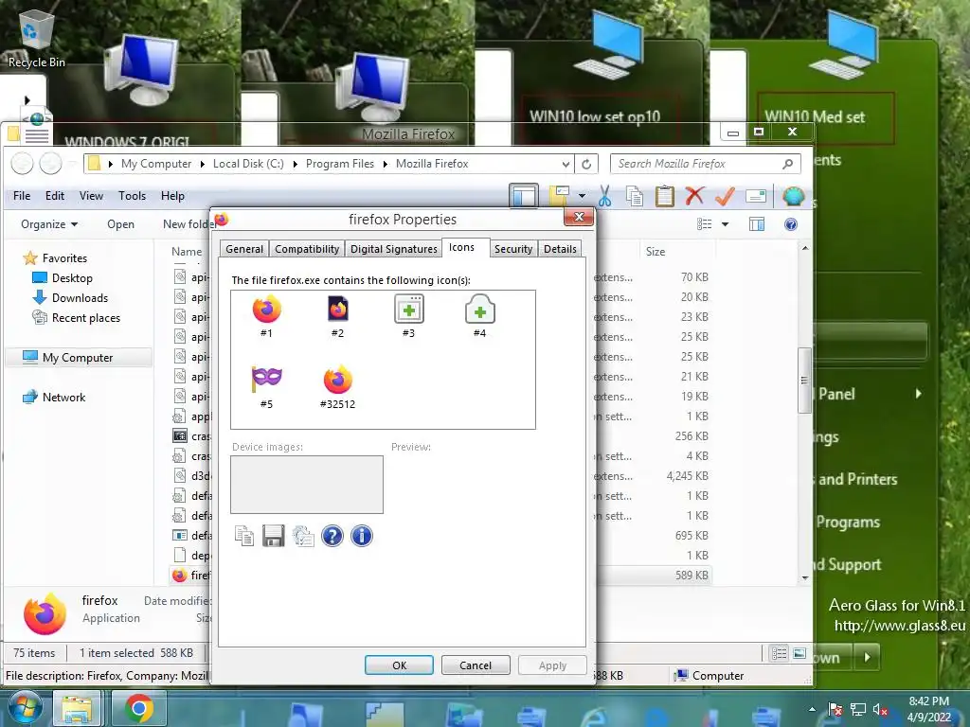
Task: Click the blue question mark help icon
Action: [x=332, y=536]
